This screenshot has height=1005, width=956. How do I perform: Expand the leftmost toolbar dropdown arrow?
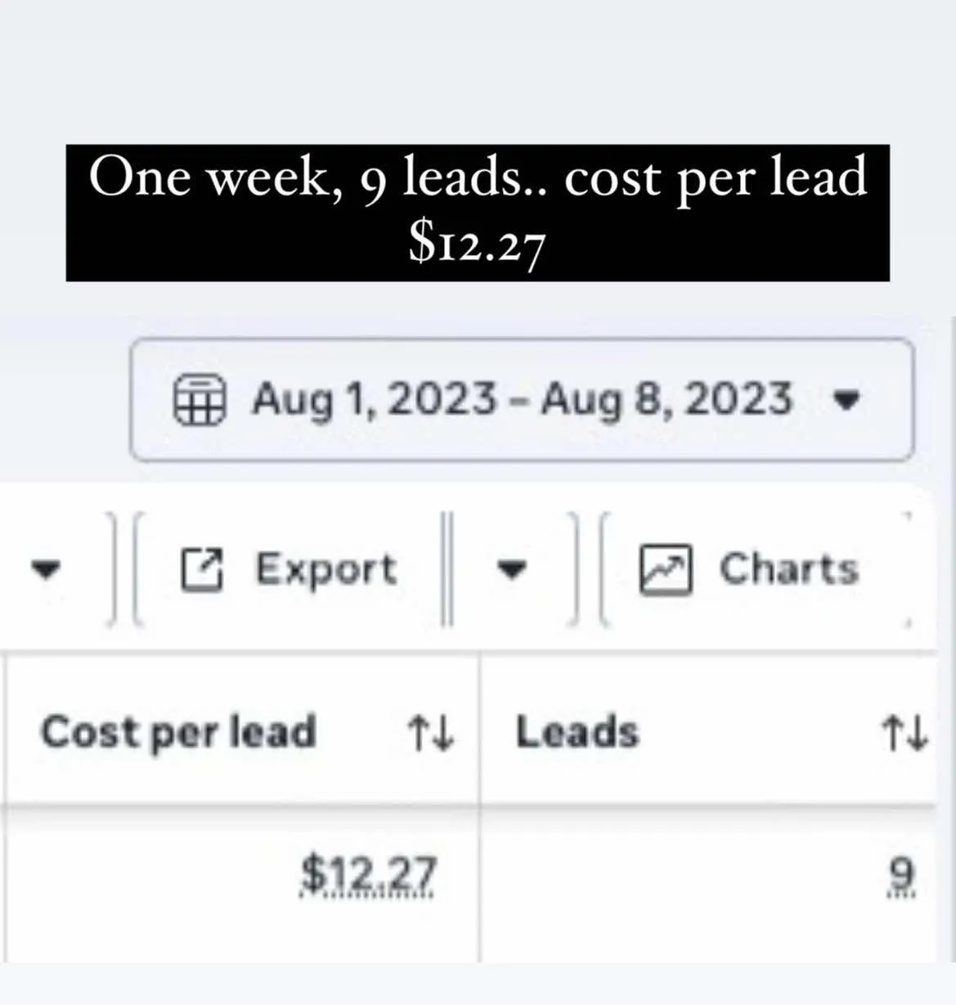click(46, 568)
